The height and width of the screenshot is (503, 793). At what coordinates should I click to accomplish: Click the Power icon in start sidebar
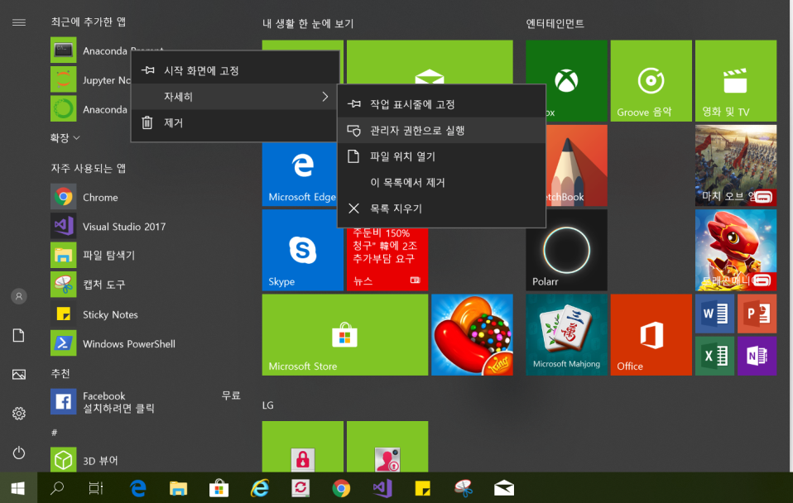[19, 453]
